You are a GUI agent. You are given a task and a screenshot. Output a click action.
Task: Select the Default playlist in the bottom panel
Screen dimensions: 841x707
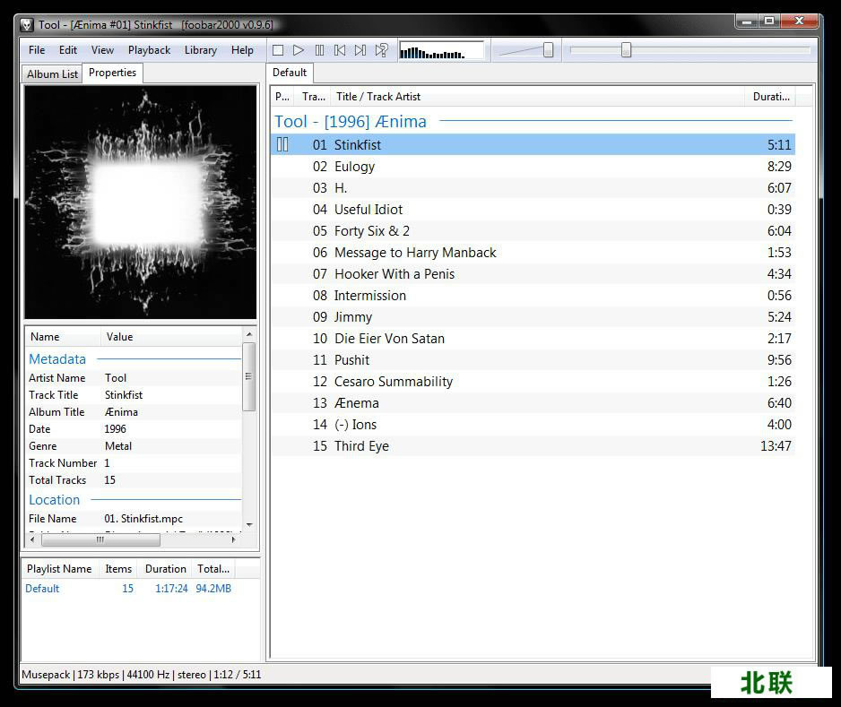(x=42, y=589)
